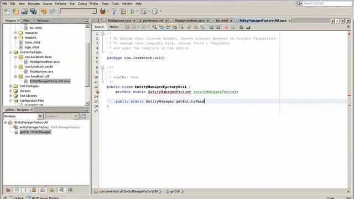Open the Run Project dropdown arrow
Image resolution: width=354 pixels, height=199 pixels.
(137, 11)
